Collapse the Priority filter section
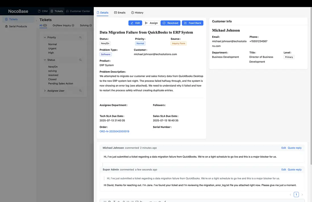312x202 pixels. pyautogui.click(x=45, y=37)
